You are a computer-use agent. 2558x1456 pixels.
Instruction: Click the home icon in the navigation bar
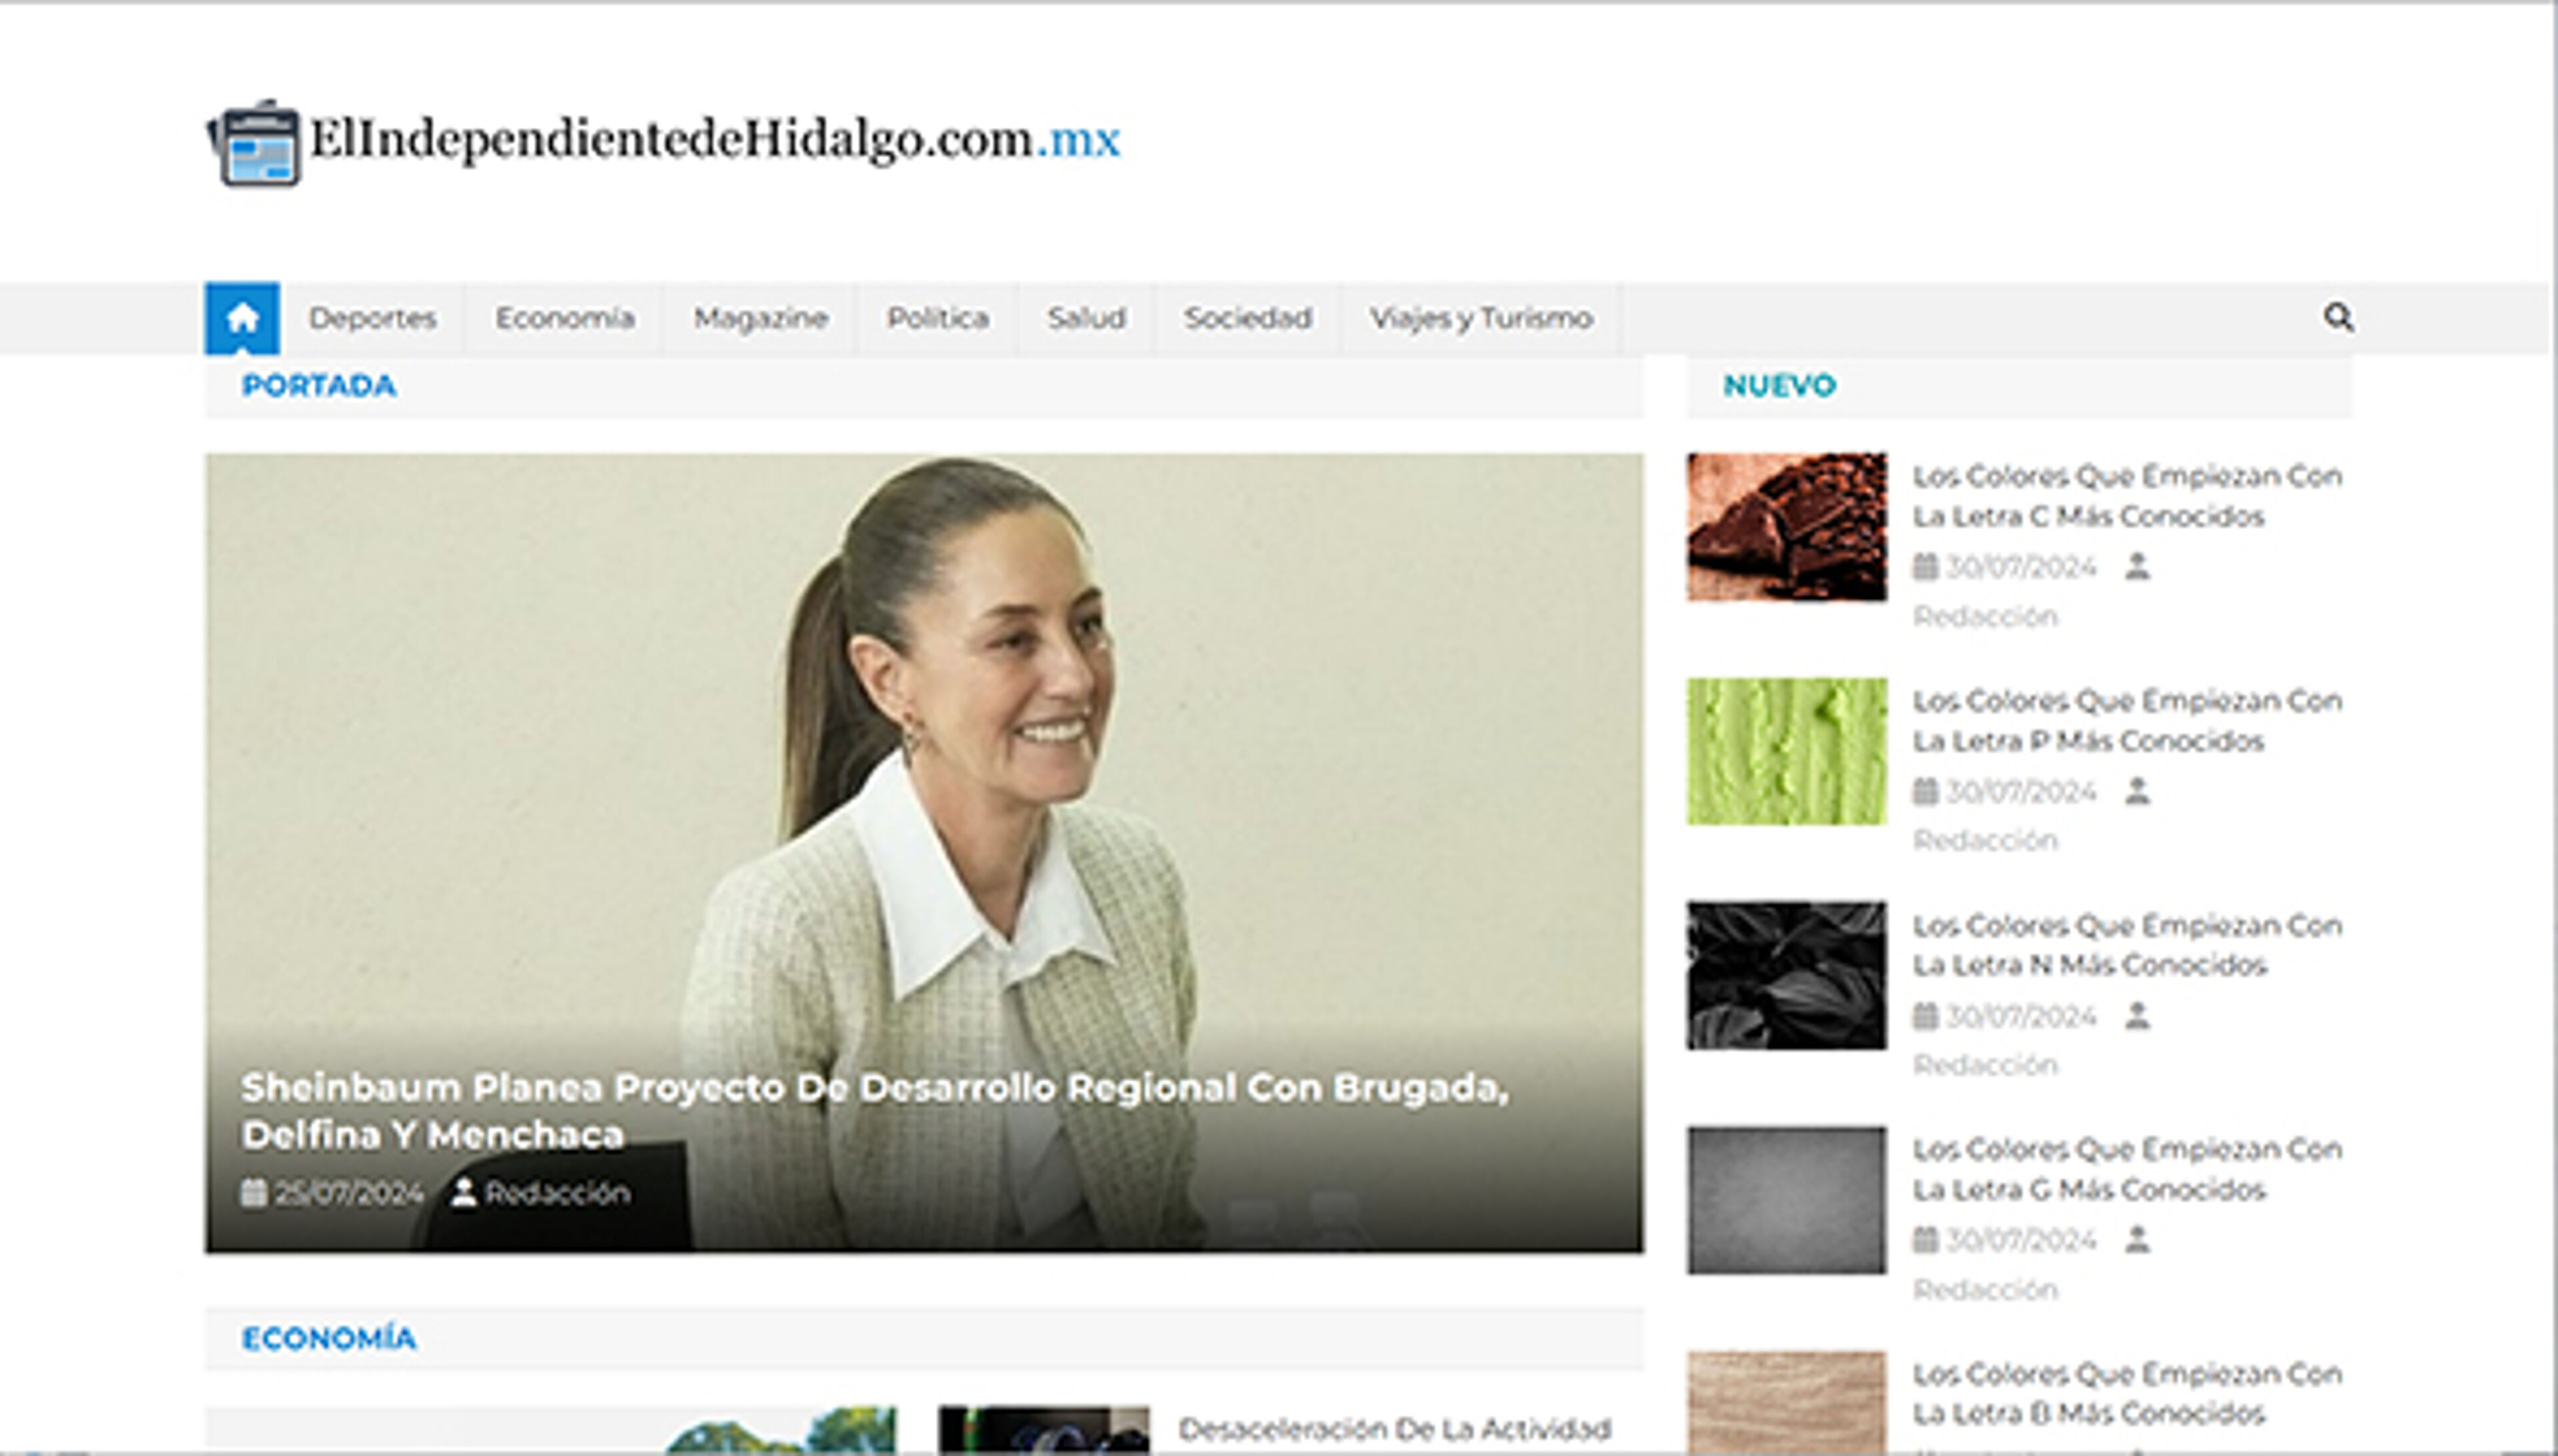[243, 318]
